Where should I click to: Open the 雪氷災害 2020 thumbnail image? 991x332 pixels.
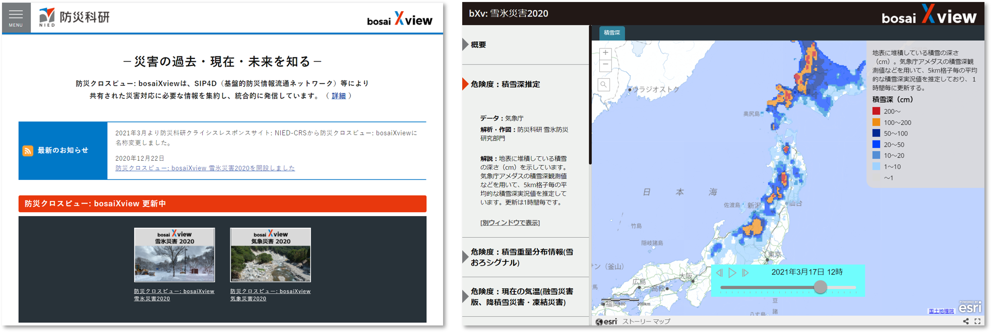174,255
